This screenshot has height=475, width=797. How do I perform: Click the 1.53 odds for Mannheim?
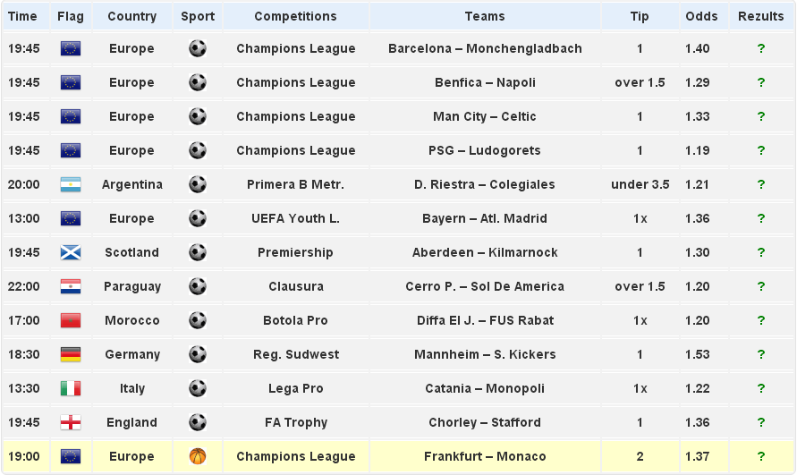(x=698, y=354)
